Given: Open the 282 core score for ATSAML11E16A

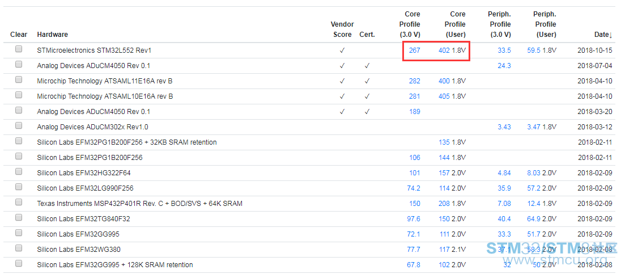Looking at the screenshot, I should coord(415,81).
